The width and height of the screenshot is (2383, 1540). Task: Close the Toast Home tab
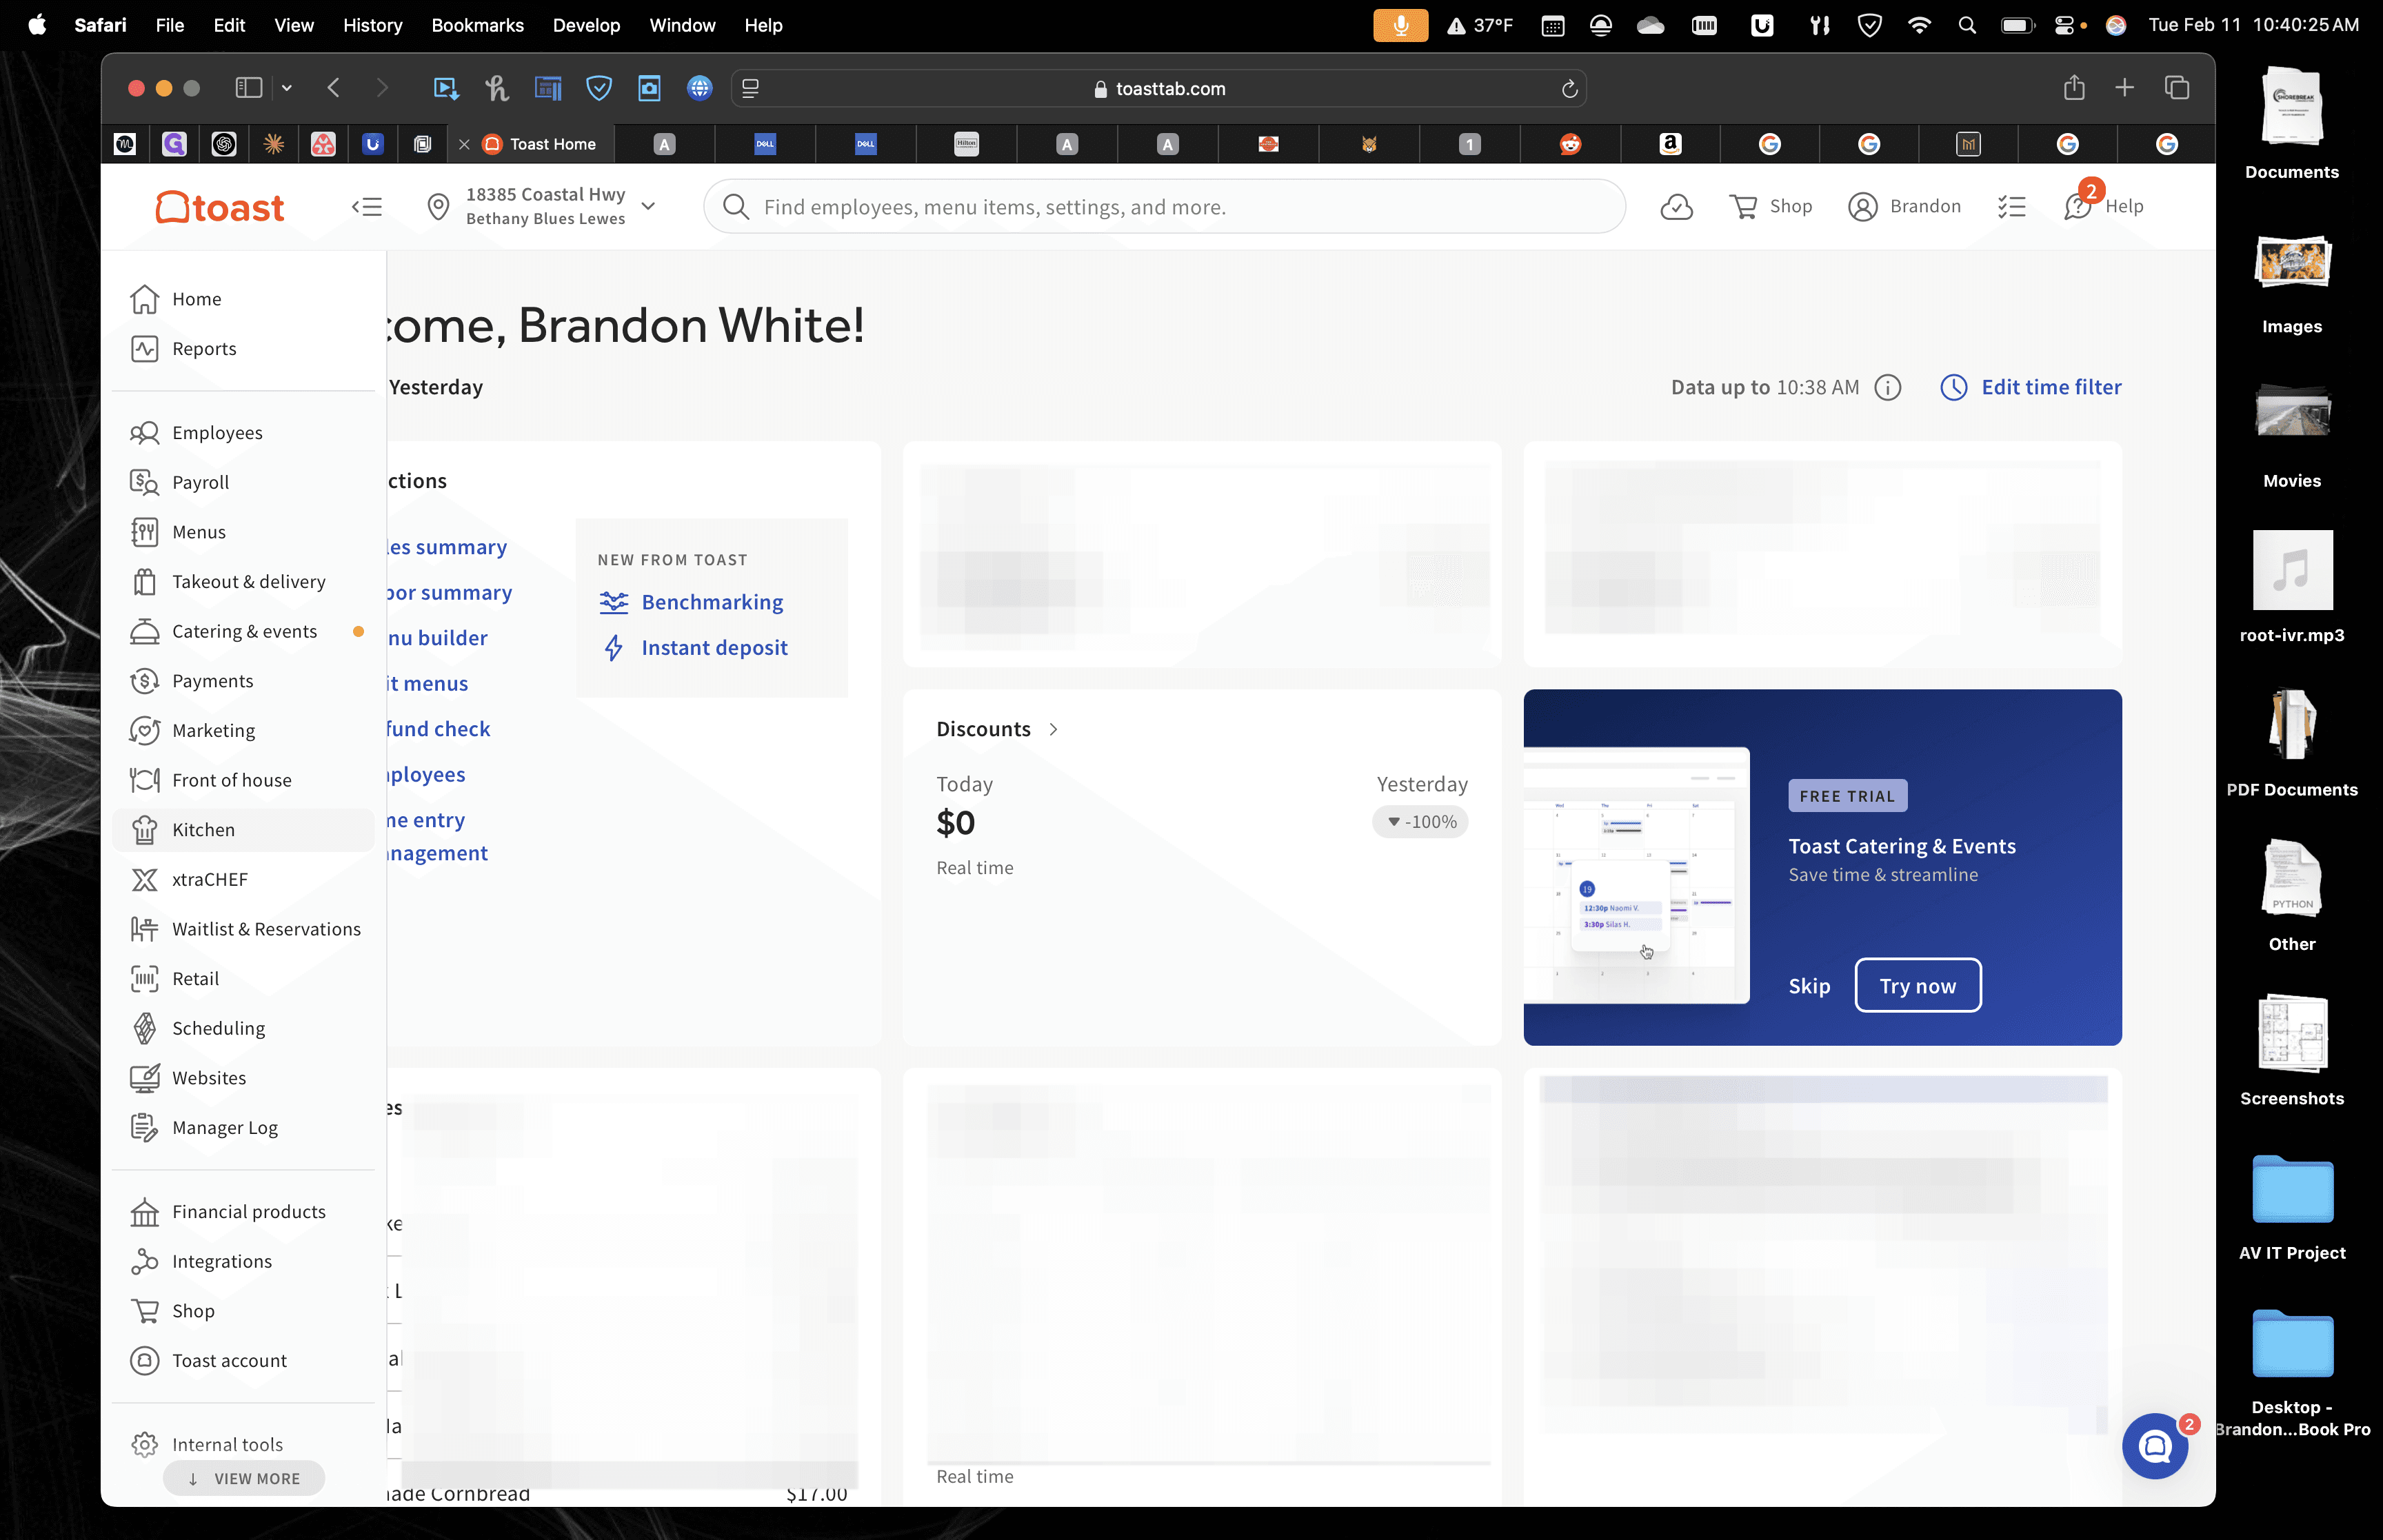tap(464, 144)
